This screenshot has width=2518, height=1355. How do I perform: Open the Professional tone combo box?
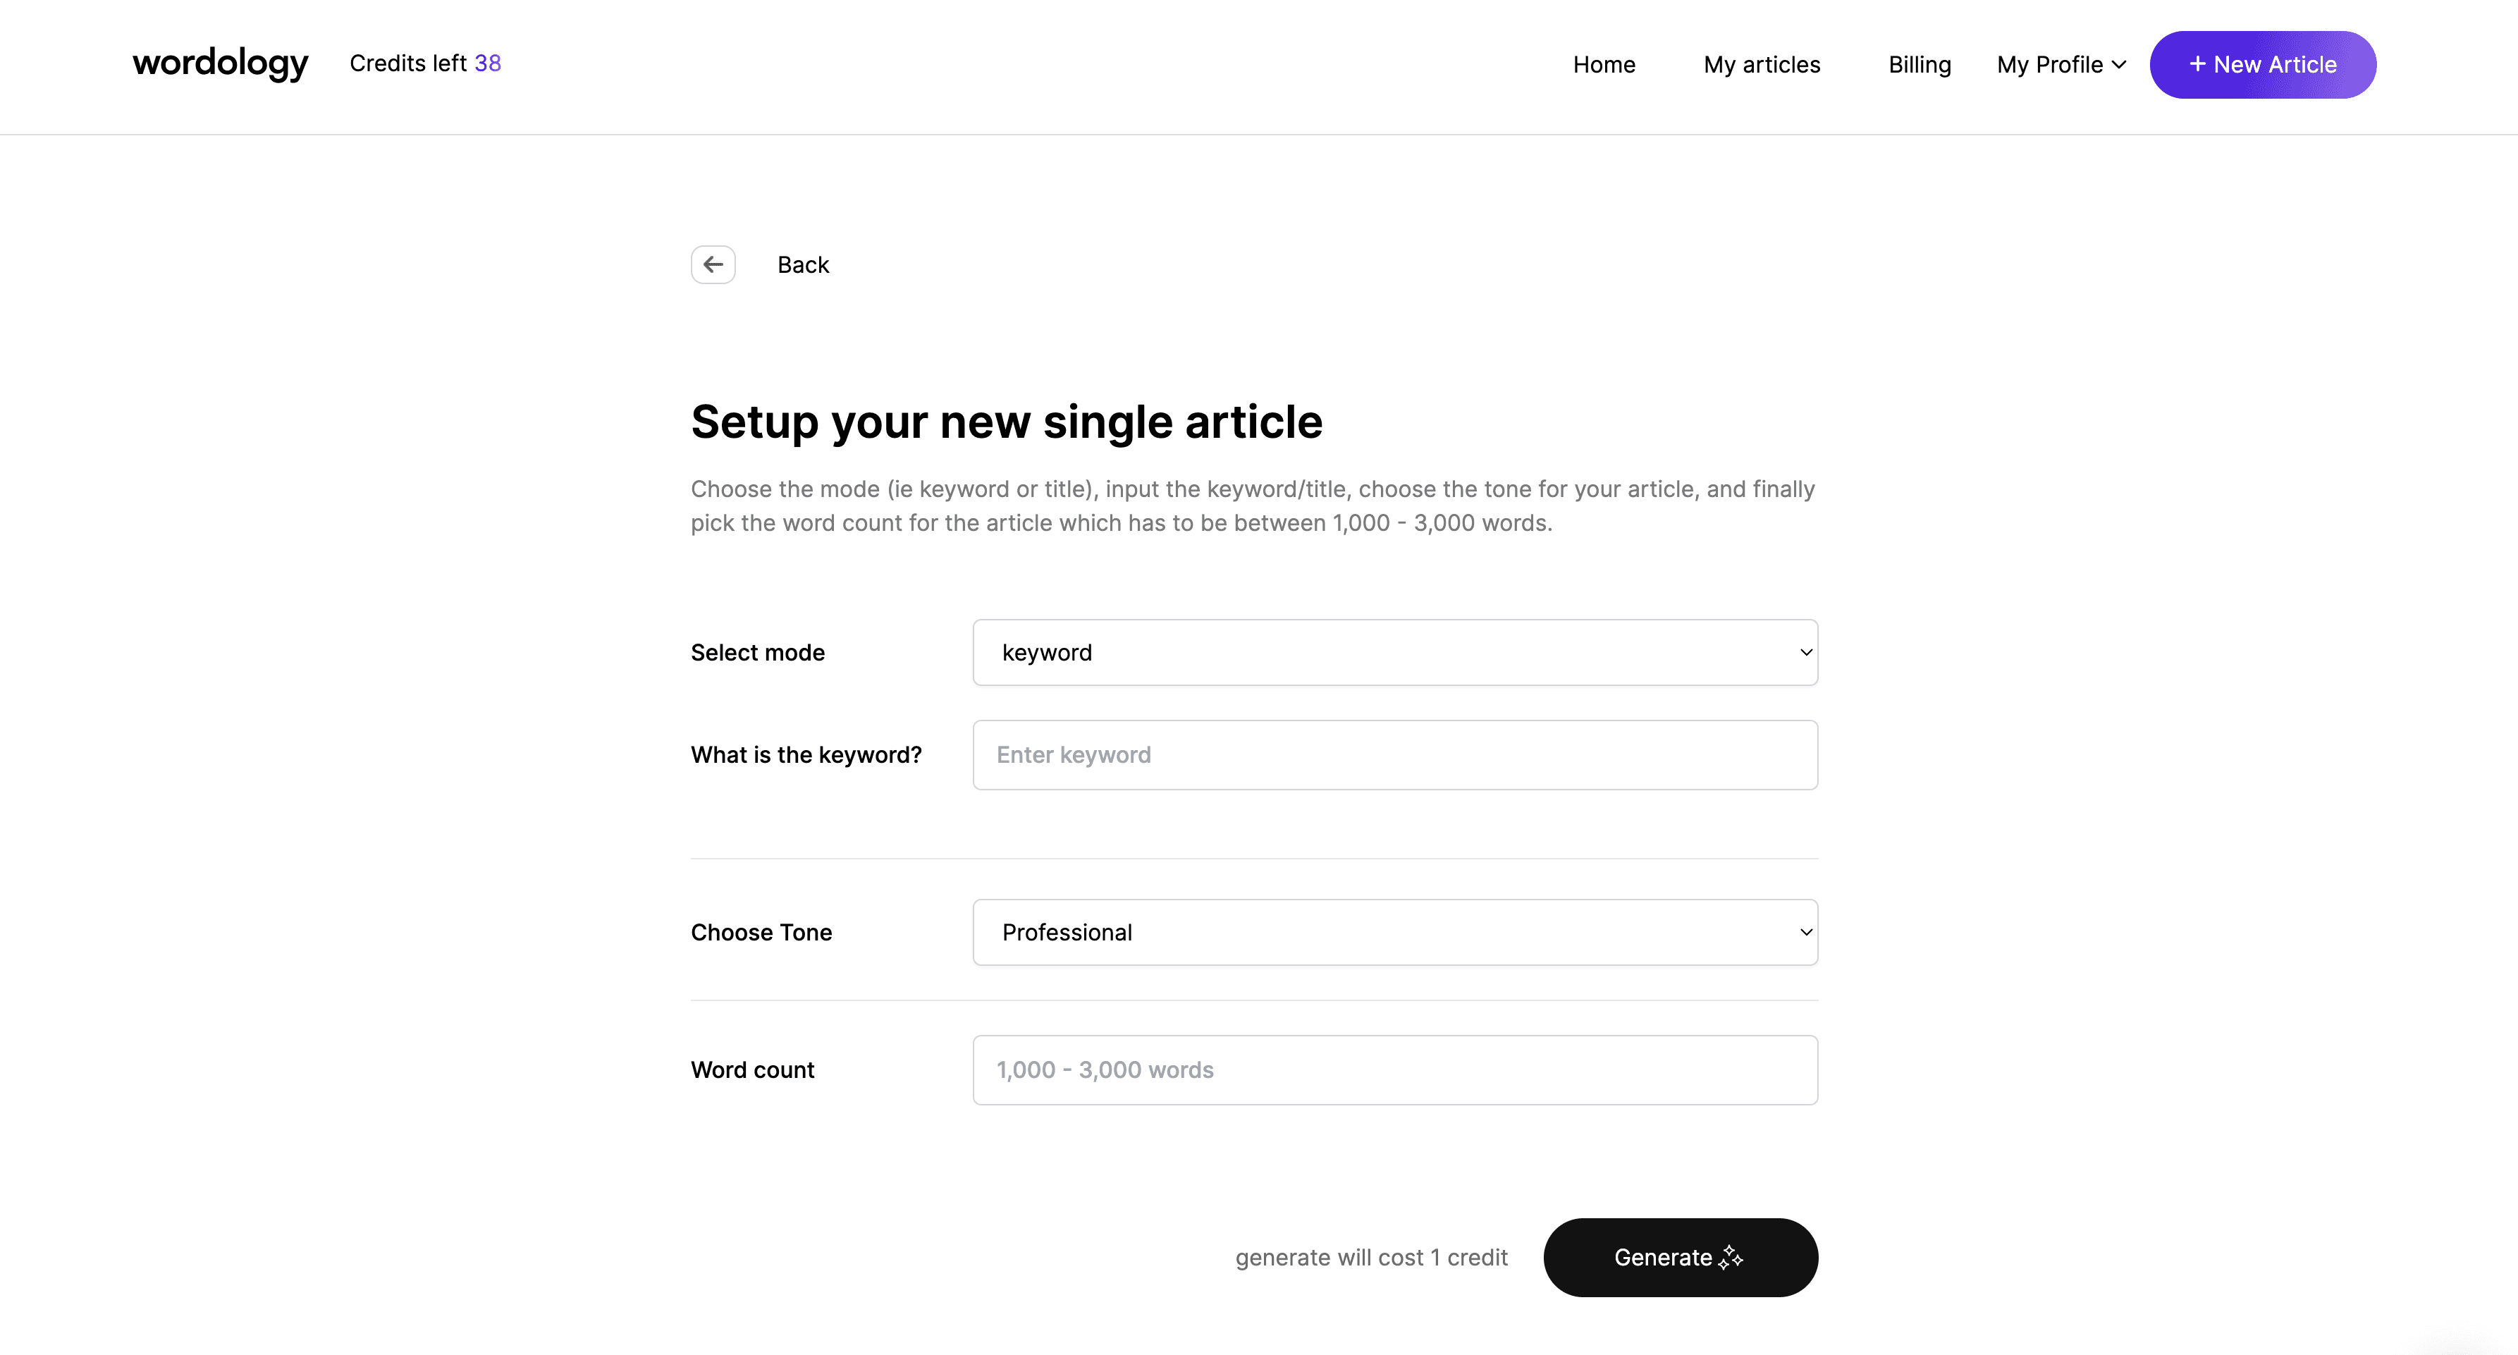point(1395,932)
